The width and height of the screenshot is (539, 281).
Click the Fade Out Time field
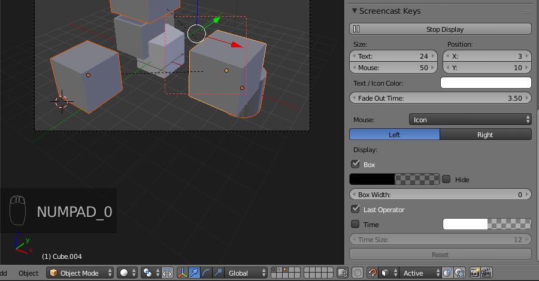pos(440,98)
